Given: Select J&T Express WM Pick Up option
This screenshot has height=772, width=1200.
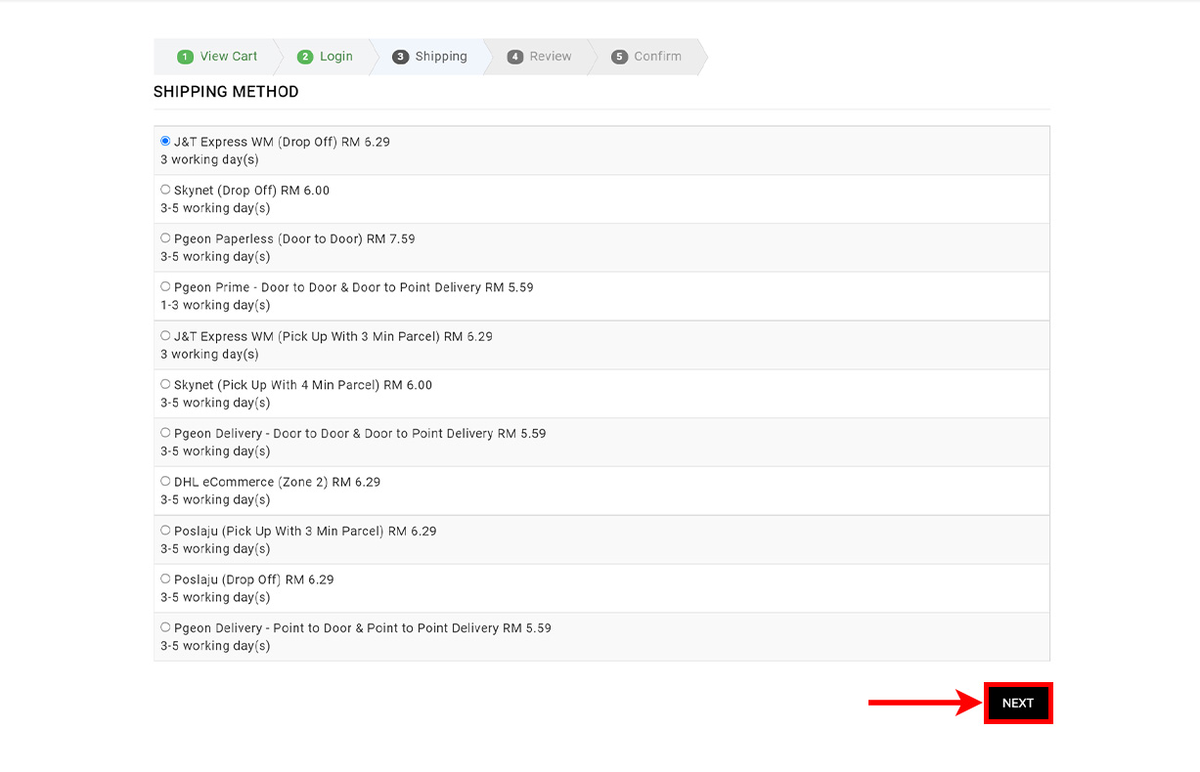Looking at the screenshot, I should [165, 336].
